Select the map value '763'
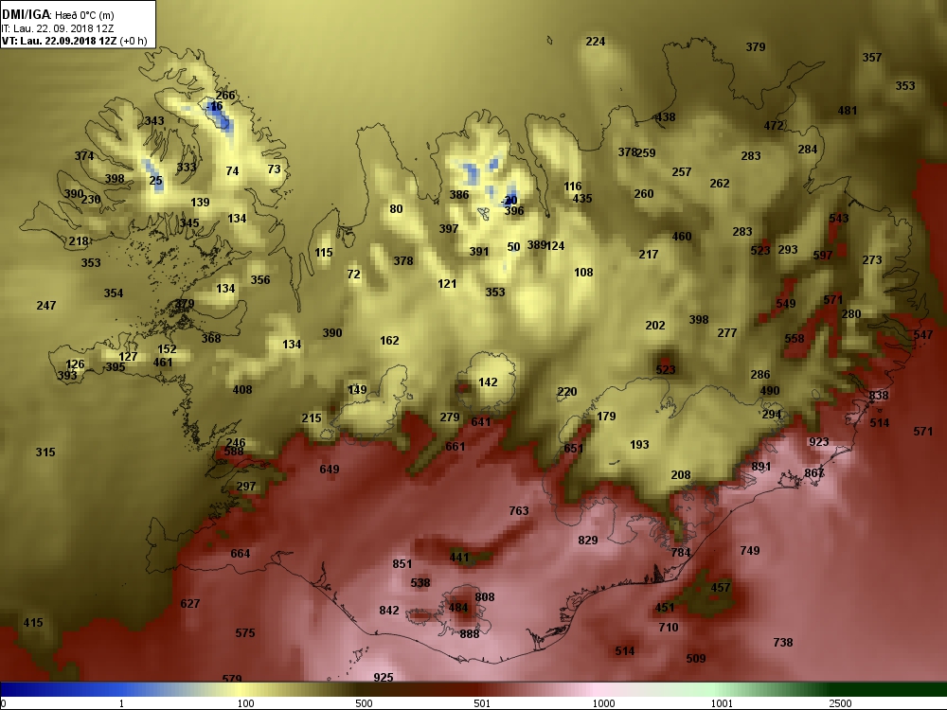The width and height of the screenshot is (947, 710). (x=519, y=511)
